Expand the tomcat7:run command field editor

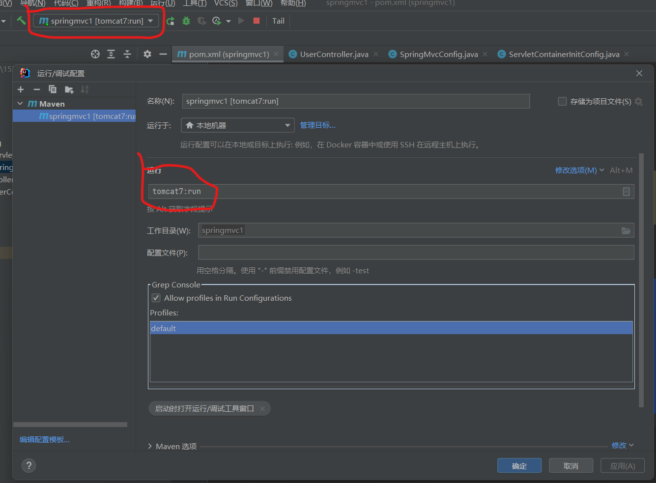tap(626, 192)
